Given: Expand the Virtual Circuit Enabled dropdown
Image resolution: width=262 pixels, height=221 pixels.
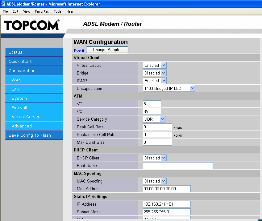Looking at the screenshot, I should tap(155, 65).
